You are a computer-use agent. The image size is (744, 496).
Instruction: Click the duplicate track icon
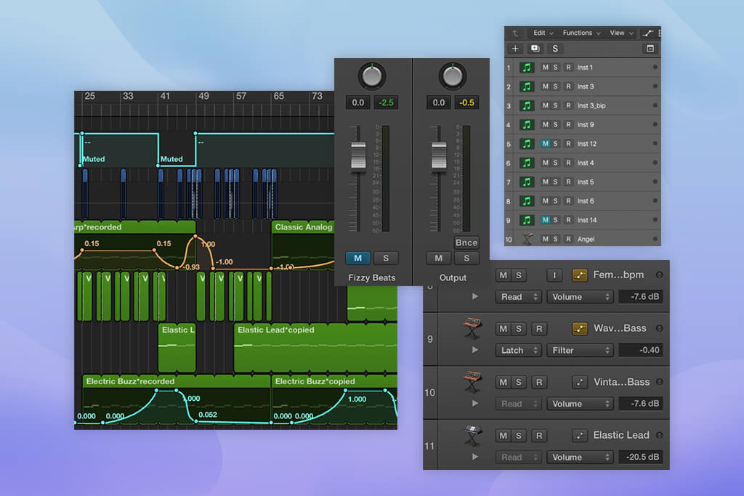pyautogui.click(x=535, y=49)
